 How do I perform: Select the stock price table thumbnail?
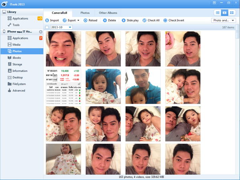pos(63,86)
